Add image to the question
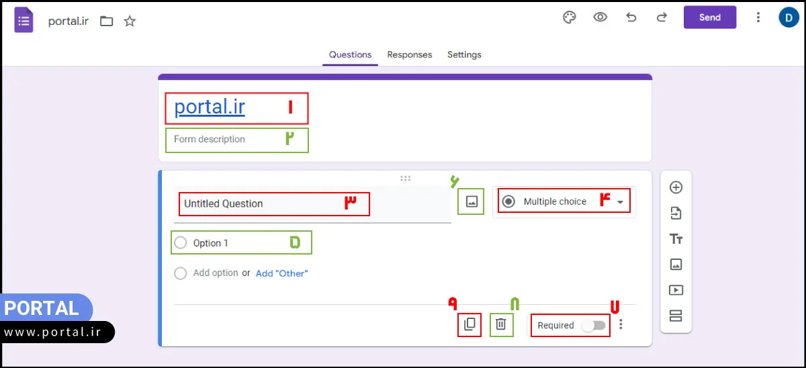The width and height of the screenshot is (806, 368). coord(472,201)
